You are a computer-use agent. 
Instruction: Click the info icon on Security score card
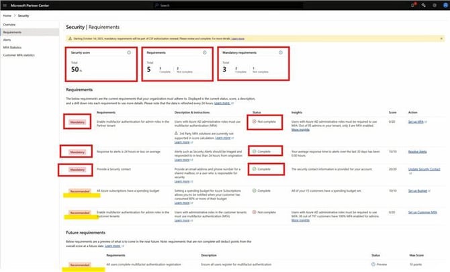(x=128, y=52)
